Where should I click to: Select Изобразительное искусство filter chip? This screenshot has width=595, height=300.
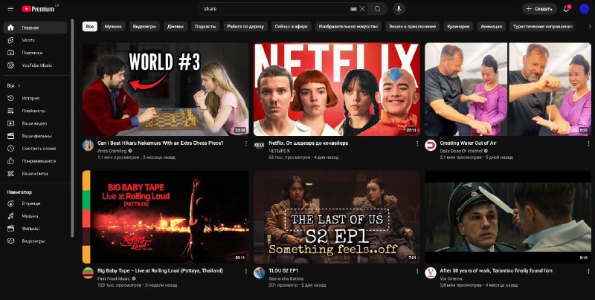click(348, 27)
